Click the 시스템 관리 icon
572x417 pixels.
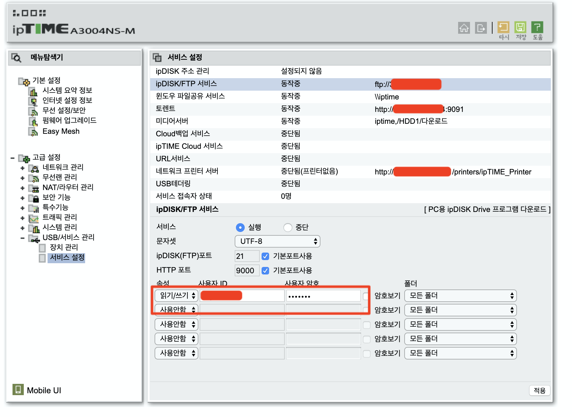34,228
